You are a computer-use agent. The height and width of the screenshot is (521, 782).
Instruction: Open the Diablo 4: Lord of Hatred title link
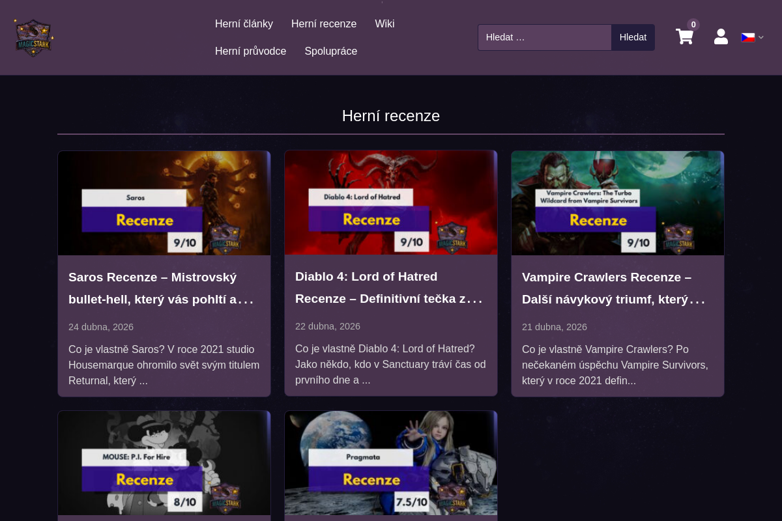tap(389, 288)
